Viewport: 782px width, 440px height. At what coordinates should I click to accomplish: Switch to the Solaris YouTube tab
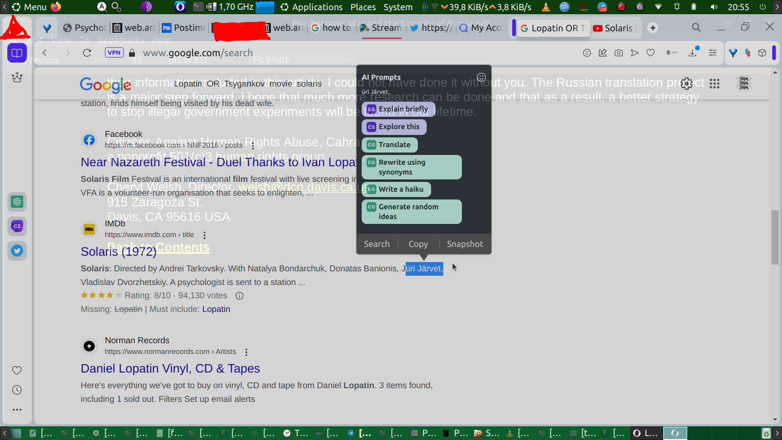tap(614, 28)
